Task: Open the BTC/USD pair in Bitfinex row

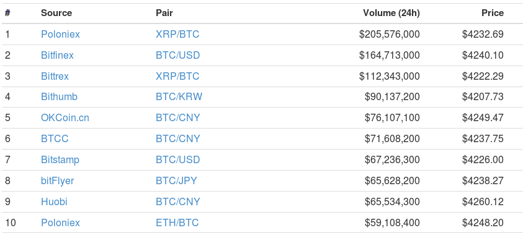Action: (178, 55)
